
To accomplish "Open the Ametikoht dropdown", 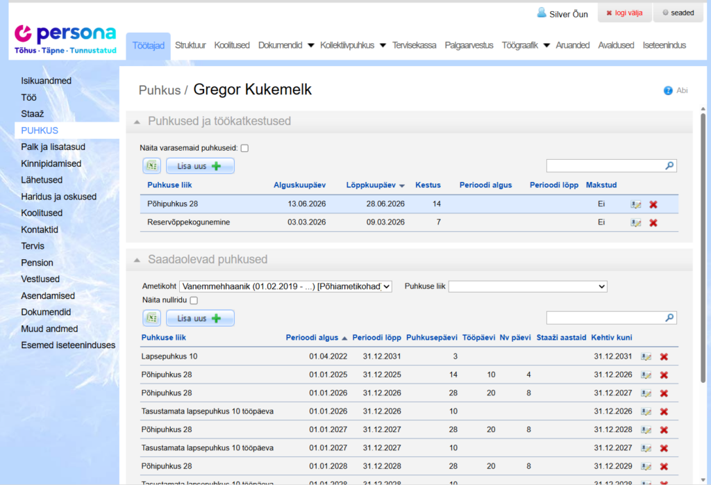I will click(x=285, y=286).
